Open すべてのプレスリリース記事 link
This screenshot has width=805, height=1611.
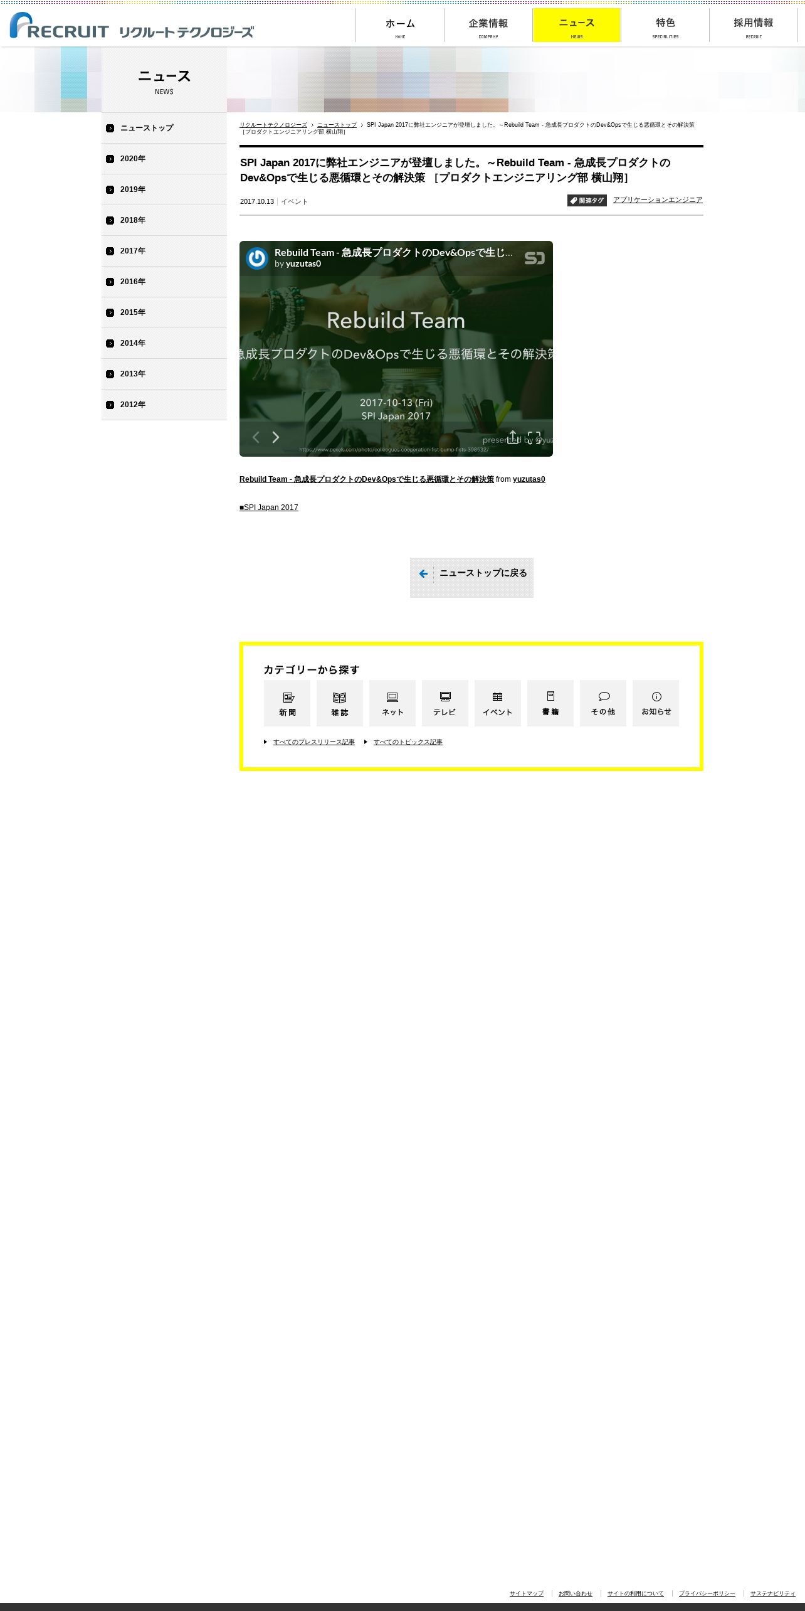[314, 742]
